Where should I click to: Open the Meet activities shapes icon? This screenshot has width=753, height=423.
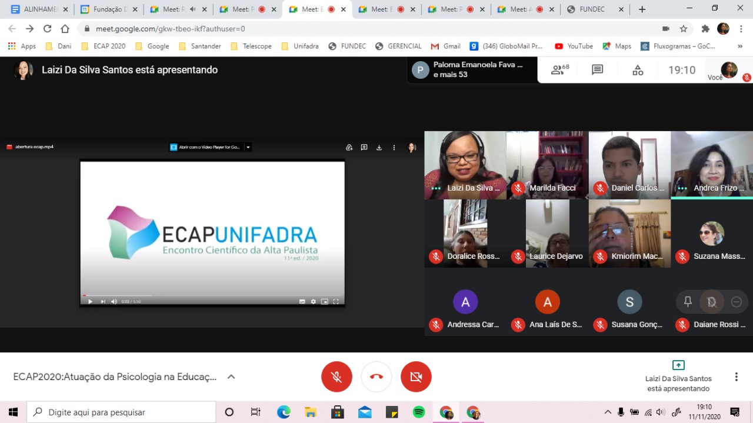pyautogui.click(x=638, y=70)
